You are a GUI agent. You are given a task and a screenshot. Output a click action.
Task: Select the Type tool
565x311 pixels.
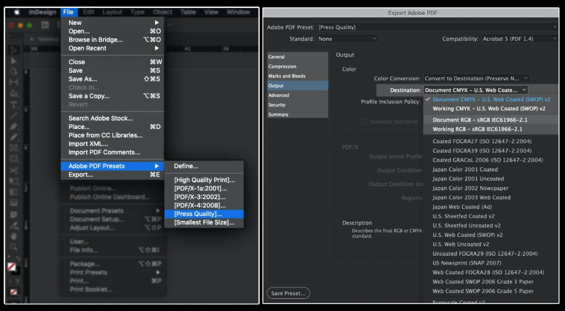(x=14, y=105)
